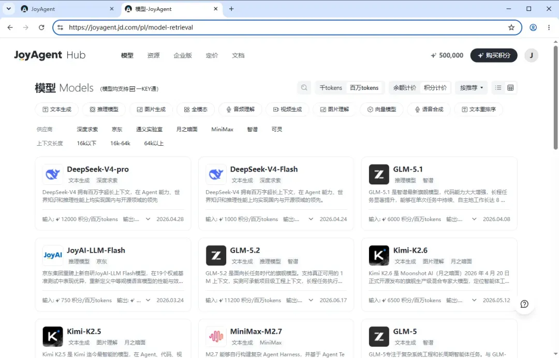This screenshot has width=559, height=358.
Task: Click the JoyAgent Hub logo
Action: tap(50, 55)
